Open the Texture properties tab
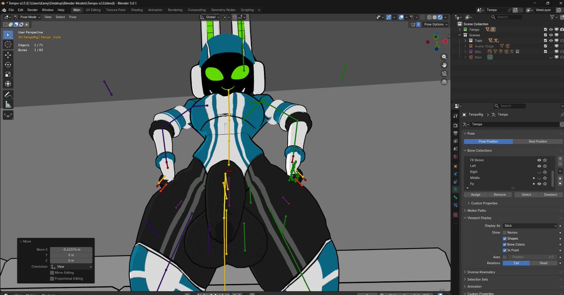 [455, 215]
